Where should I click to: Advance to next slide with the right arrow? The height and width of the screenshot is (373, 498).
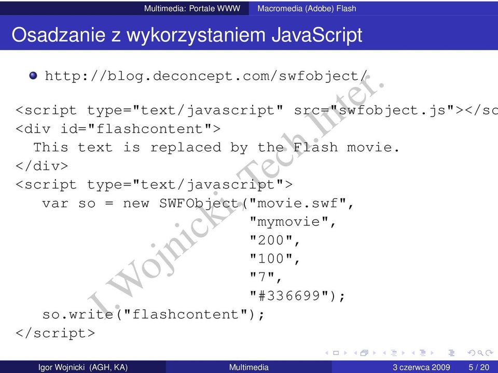[345, 353]
